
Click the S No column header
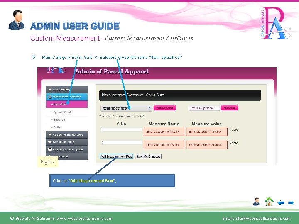tap(121, 124)
